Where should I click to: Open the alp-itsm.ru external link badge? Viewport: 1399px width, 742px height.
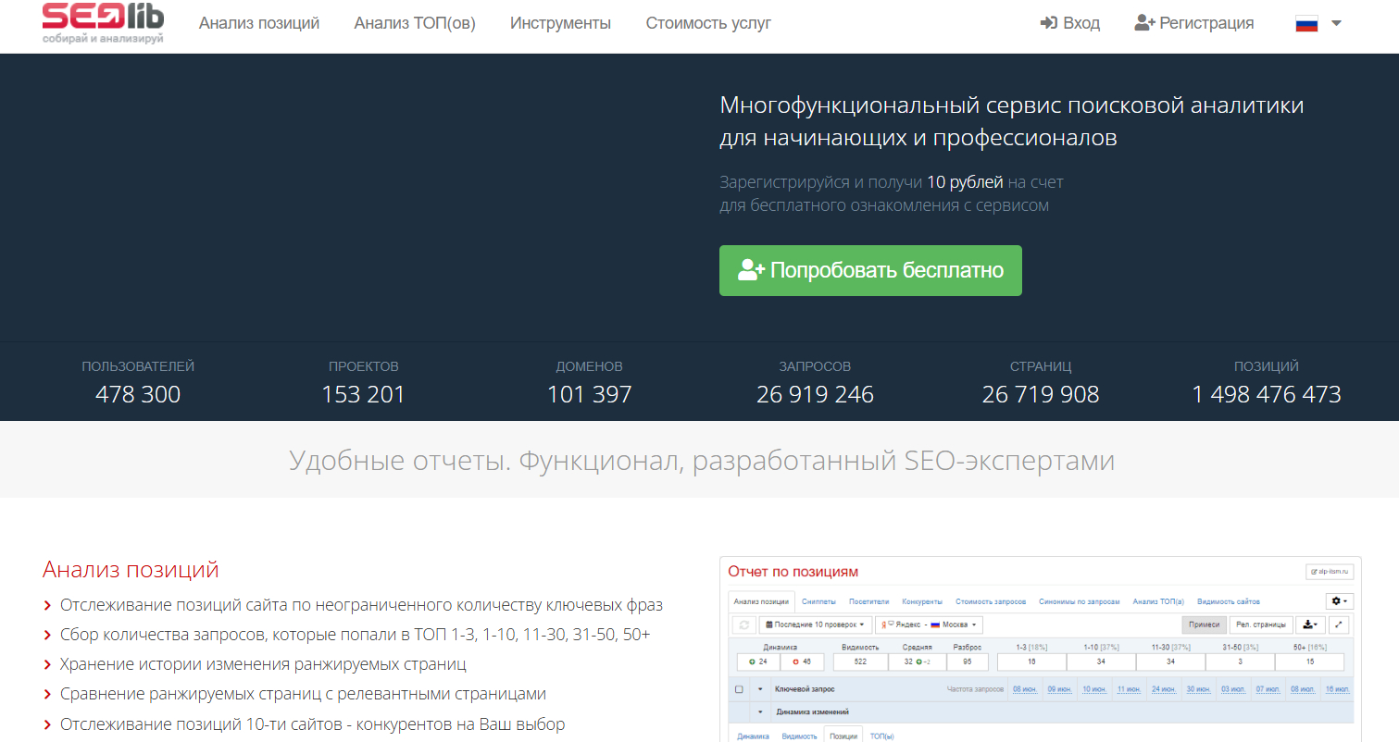[x=1330, y=572]
